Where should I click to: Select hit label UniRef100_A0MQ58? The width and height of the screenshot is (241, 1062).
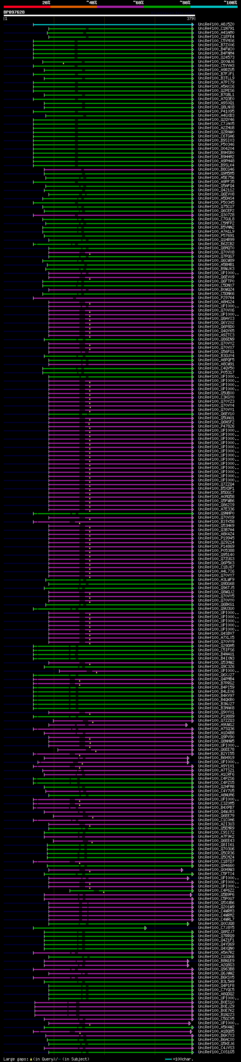tap(216, 497)
